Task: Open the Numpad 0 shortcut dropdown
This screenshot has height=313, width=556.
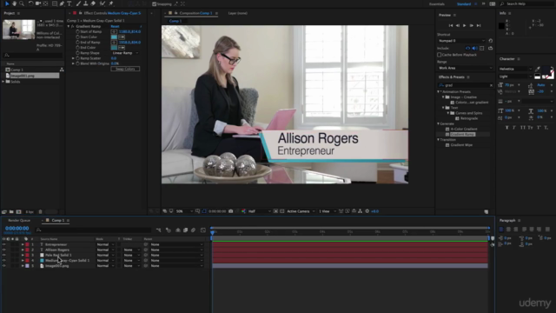Action: 461,41
